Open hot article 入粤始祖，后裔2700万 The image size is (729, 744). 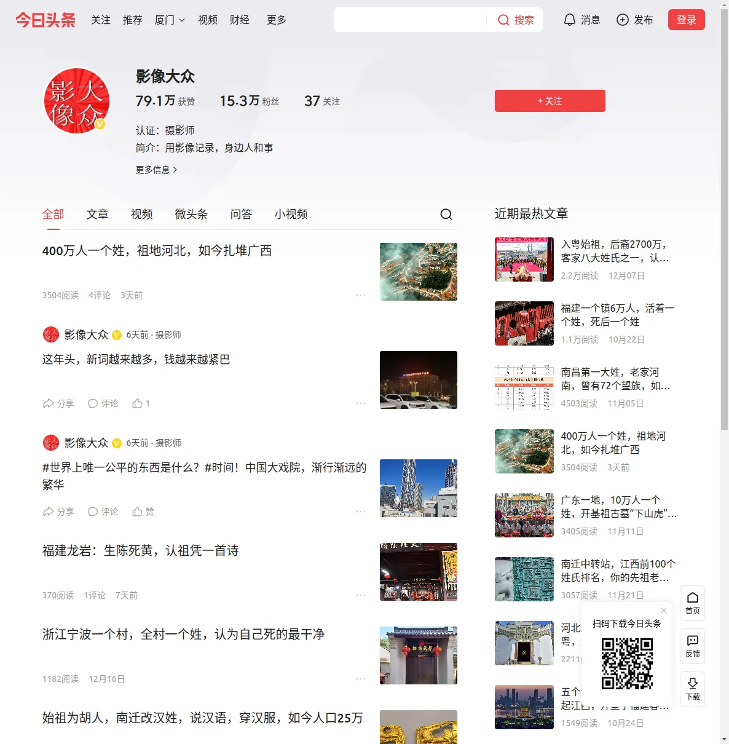(x=615, y=251)
